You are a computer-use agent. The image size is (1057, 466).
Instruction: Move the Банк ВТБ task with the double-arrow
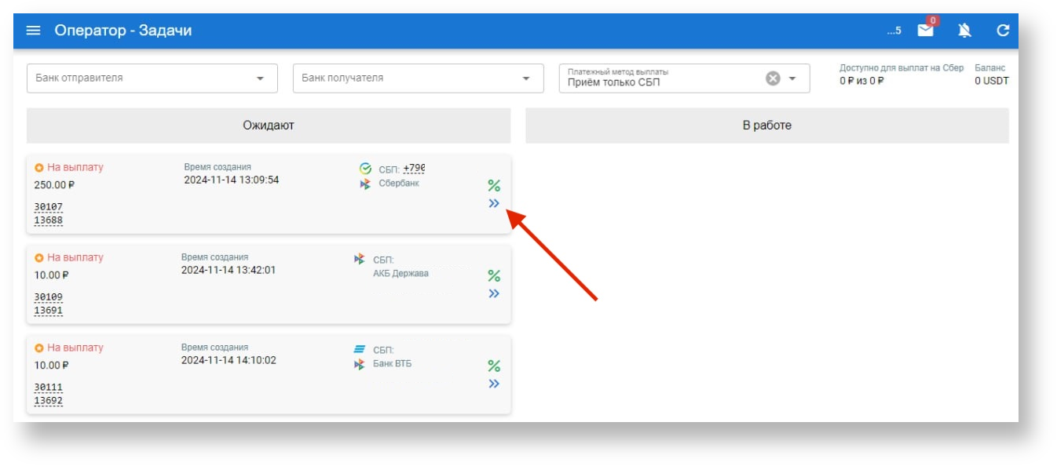(494, 384)
